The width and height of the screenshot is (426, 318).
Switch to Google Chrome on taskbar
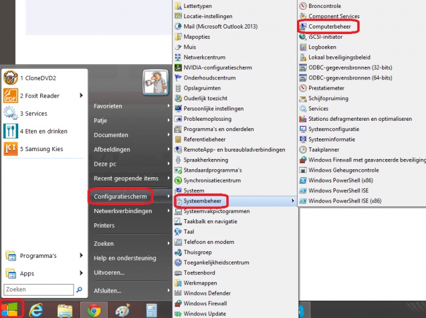(94, 310)
